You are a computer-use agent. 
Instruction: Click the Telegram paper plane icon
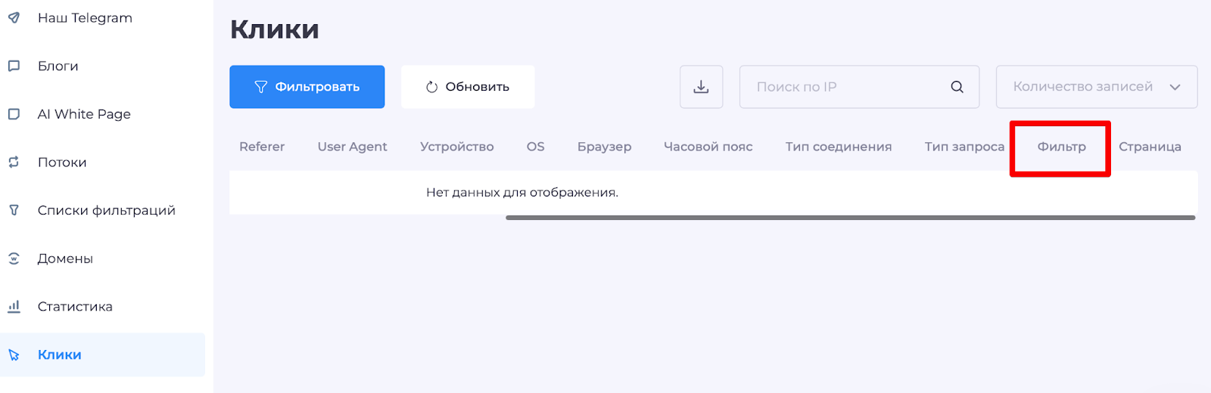click(14, 18)
